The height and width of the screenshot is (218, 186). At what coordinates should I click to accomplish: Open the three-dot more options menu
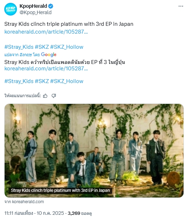[181, 6]
